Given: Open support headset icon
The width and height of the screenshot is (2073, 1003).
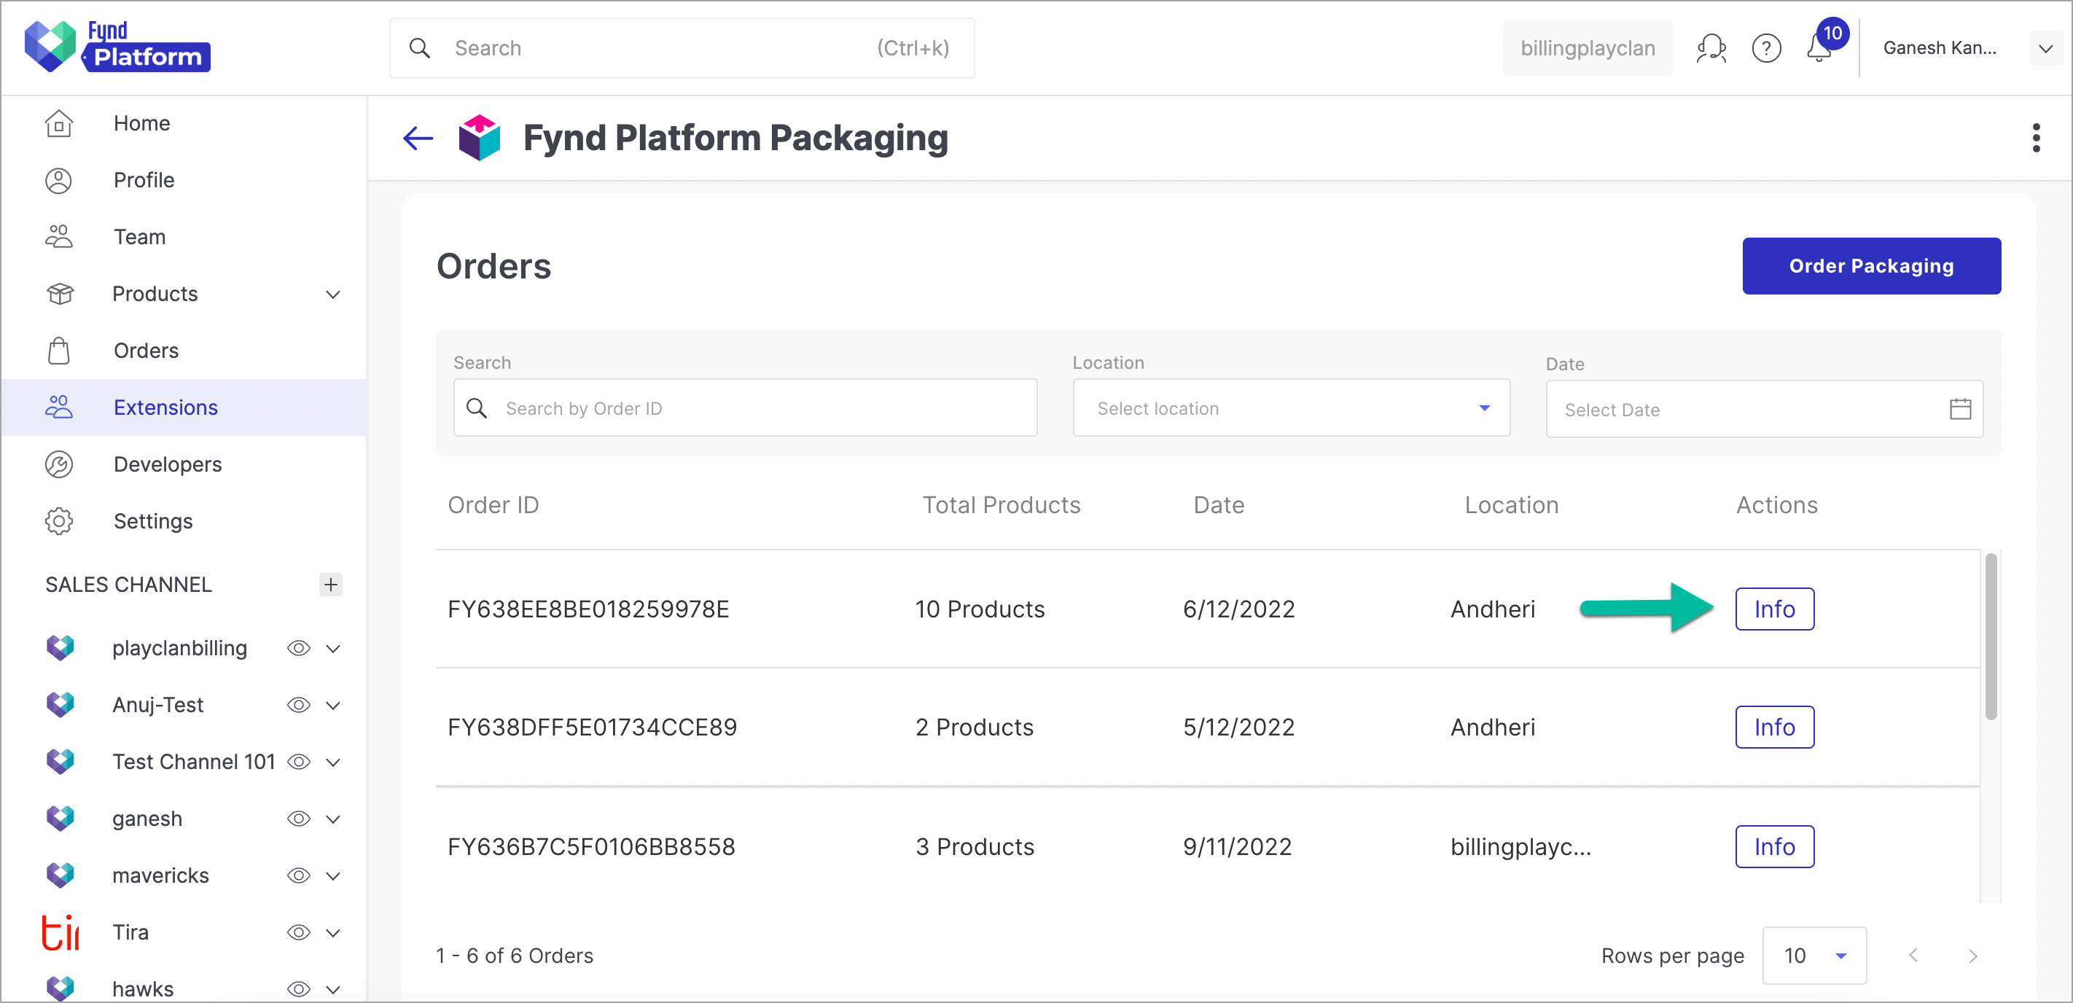Looking at the screenshot, I should [x=1711, y=48].
